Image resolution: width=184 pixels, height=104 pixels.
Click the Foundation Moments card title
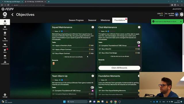click(x=109, y=76)
